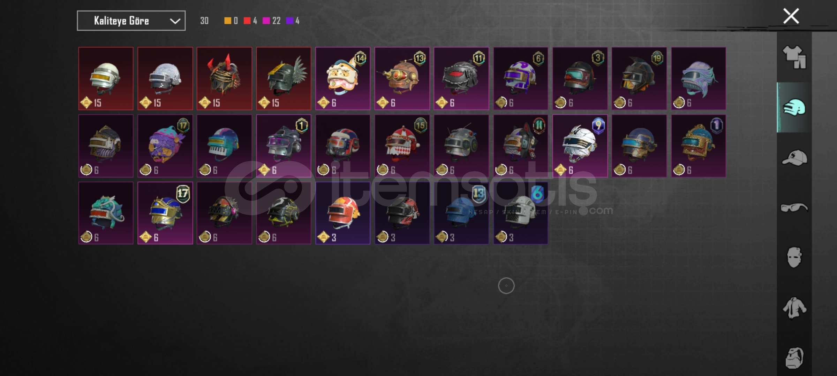Select the helmet category icon in sidebar

tap(794, 107)
